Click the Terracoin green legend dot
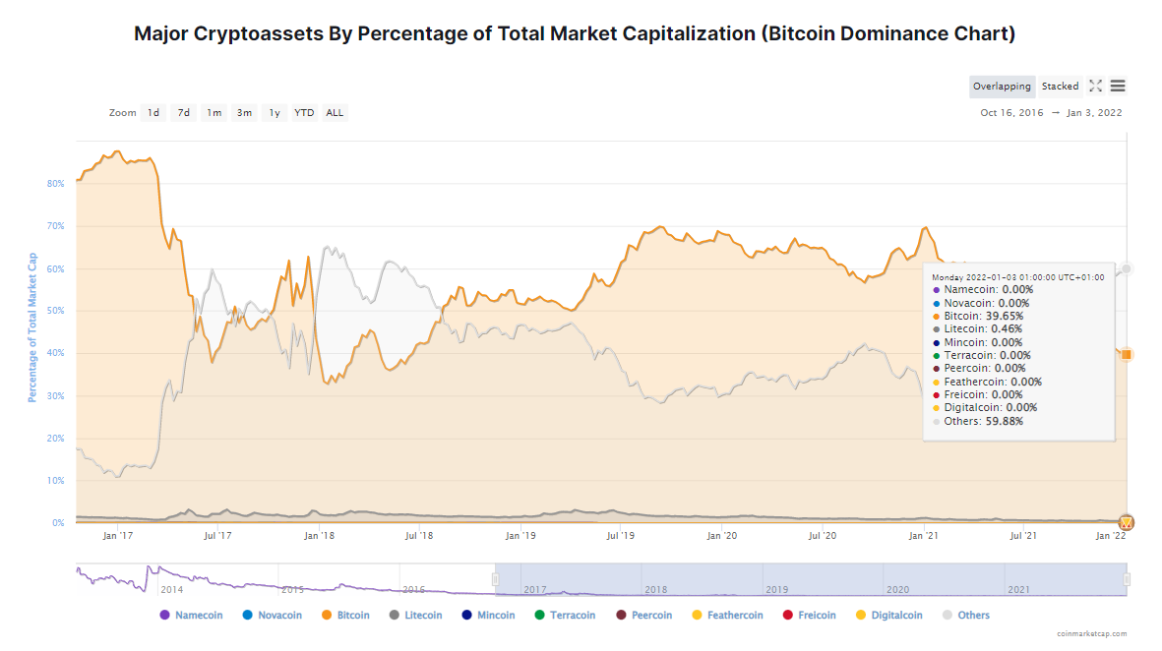Screen dimensions: 1162x651 539,616
